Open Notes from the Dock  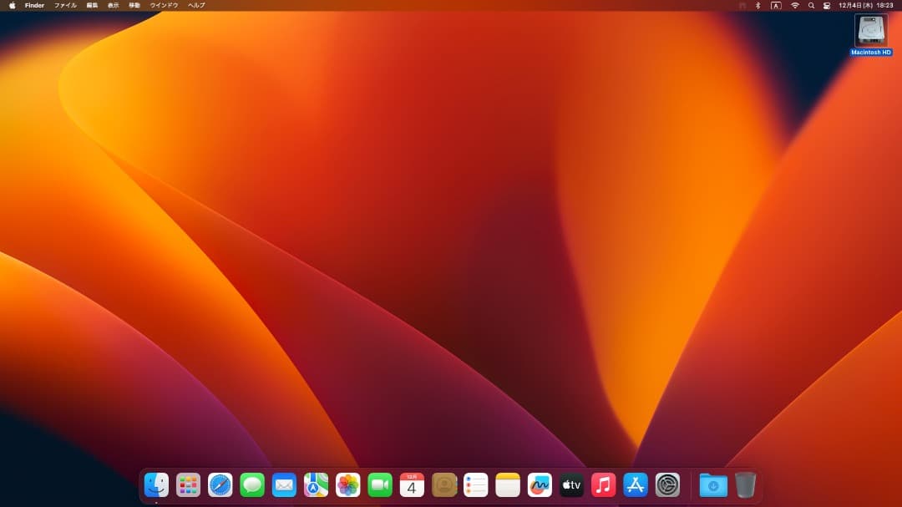coord(508,484)
